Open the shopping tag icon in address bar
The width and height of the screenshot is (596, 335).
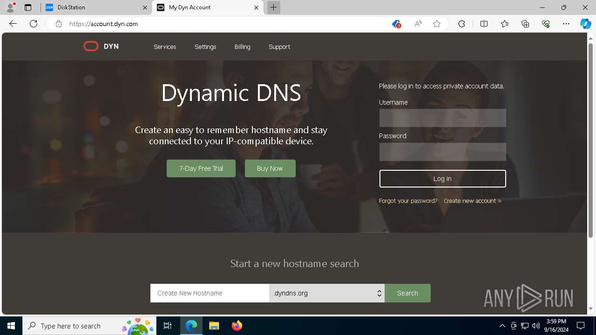pyautogui.click(x=396, y=24)
